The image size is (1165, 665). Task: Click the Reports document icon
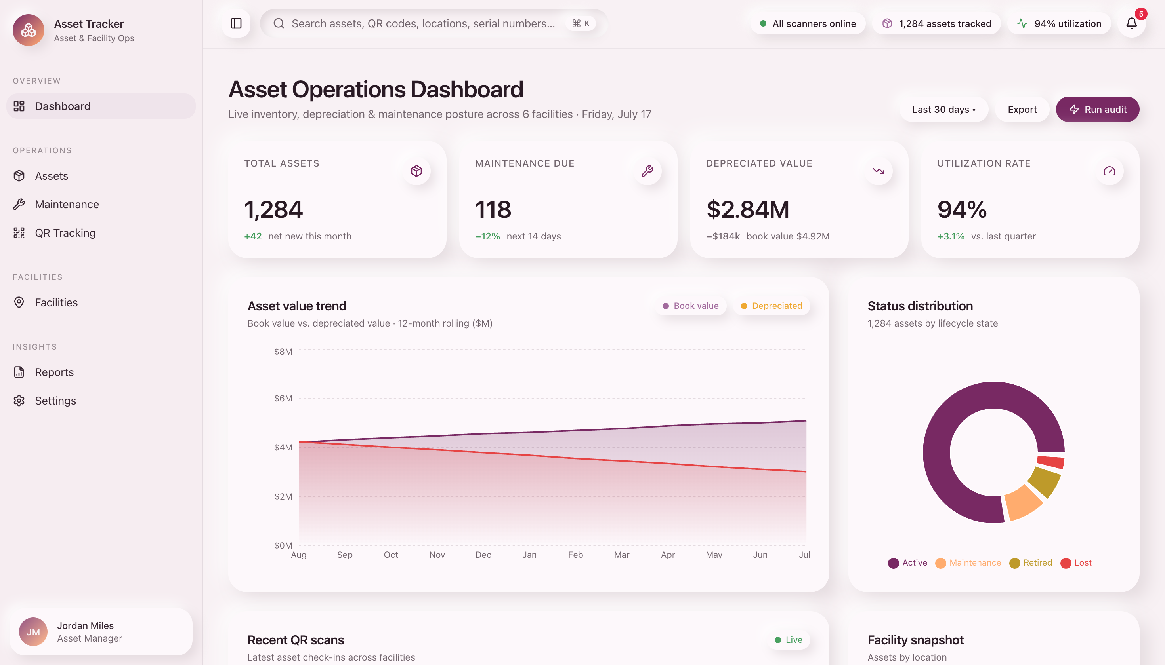point(19,372)
